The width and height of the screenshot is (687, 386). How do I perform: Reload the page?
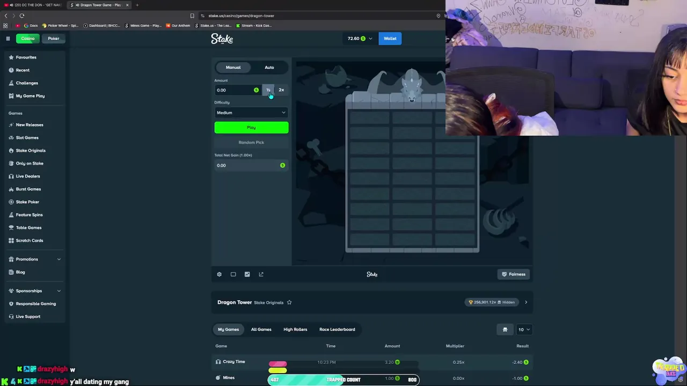click(22, 16)
